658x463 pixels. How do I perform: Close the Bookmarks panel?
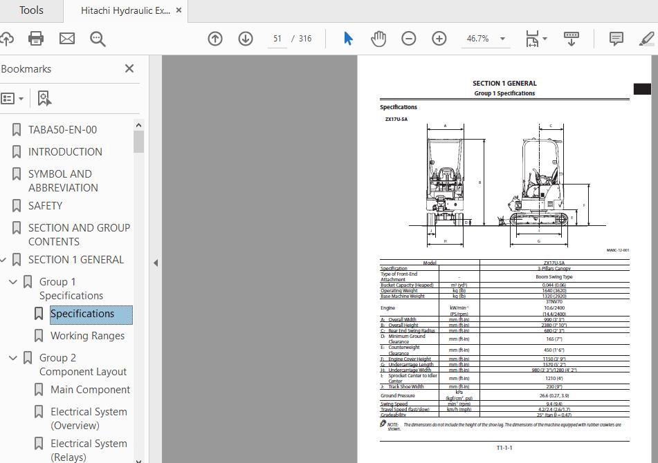(x=129, y=68)
